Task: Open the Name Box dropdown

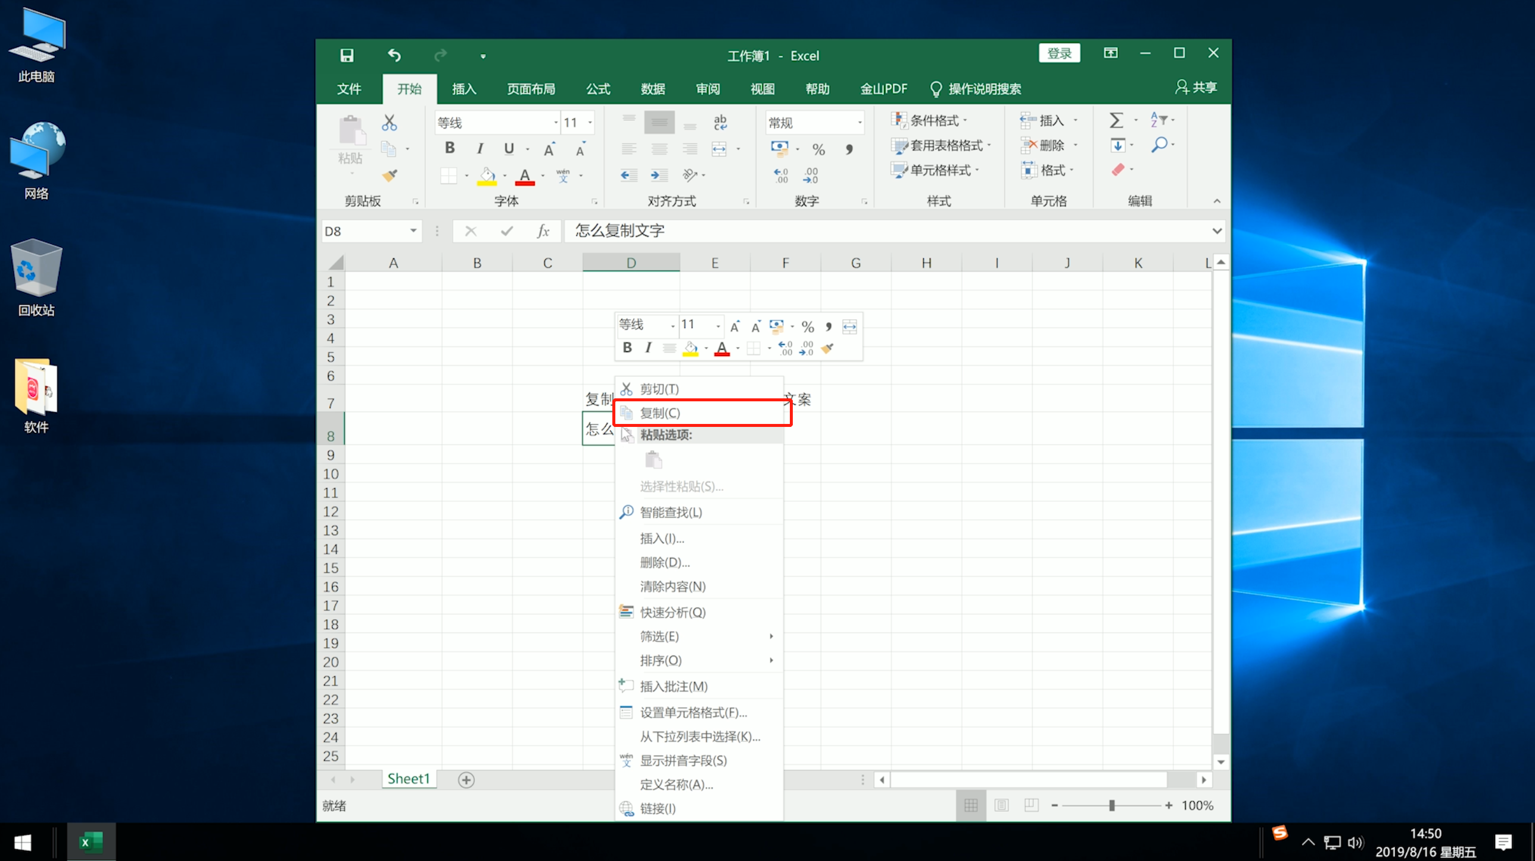Action: click(413, 231)
